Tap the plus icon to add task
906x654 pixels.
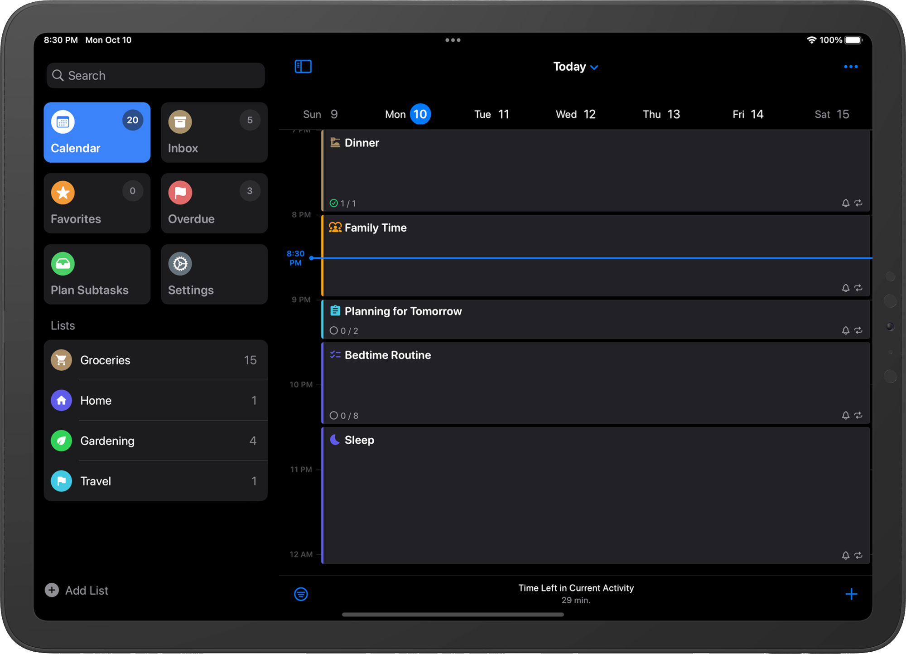pyautogui.click(x=851, y=594)
